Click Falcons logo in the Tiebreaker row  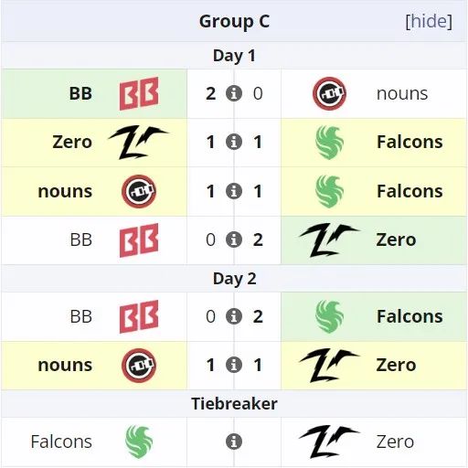pos(139,441)
